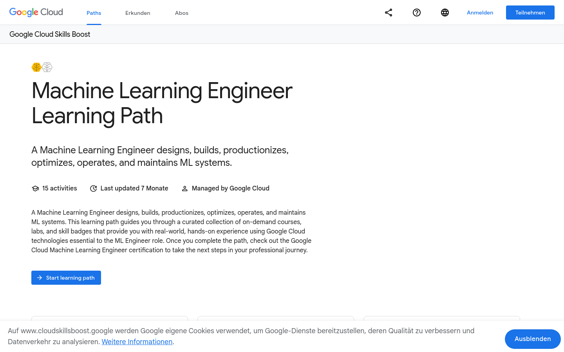Image resolution: width=564 pixels, height=352 pixels.
Task: Open Weitere Informationen cookie link
Action: (x=137, y=342)
